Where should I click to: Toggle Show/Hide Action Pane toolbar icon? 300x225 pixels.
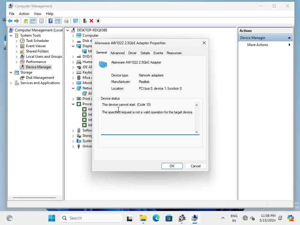point(58,21)
